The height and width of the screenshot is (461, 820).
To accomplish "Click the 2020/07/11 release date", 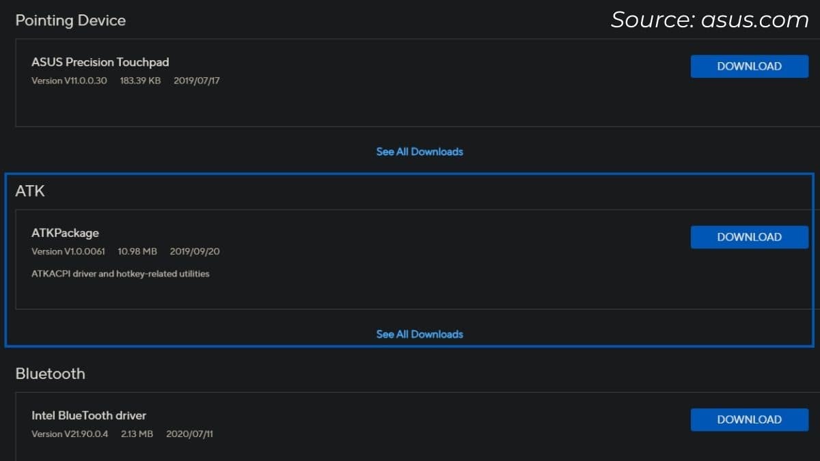I will click(x=189, y=434).
